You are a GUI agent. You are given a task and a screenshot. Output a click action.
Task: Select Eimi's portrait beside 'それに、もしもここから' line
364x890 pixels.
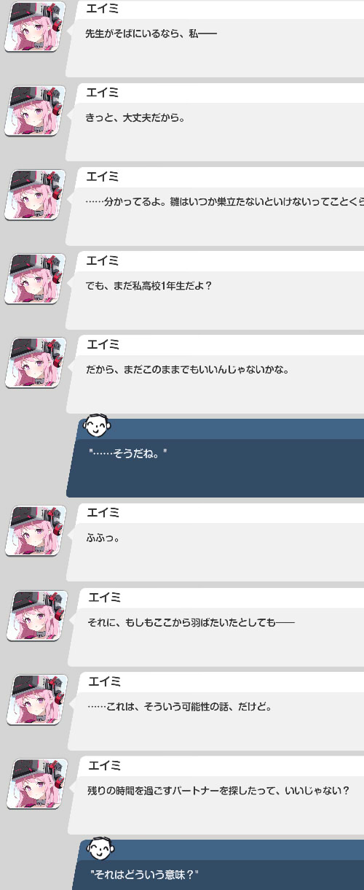[36, 616]
